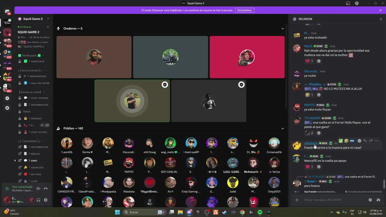Screen dimensions: 386x217
Task: Open the inbox icon in title bar
Action: (x=348, y=3)
